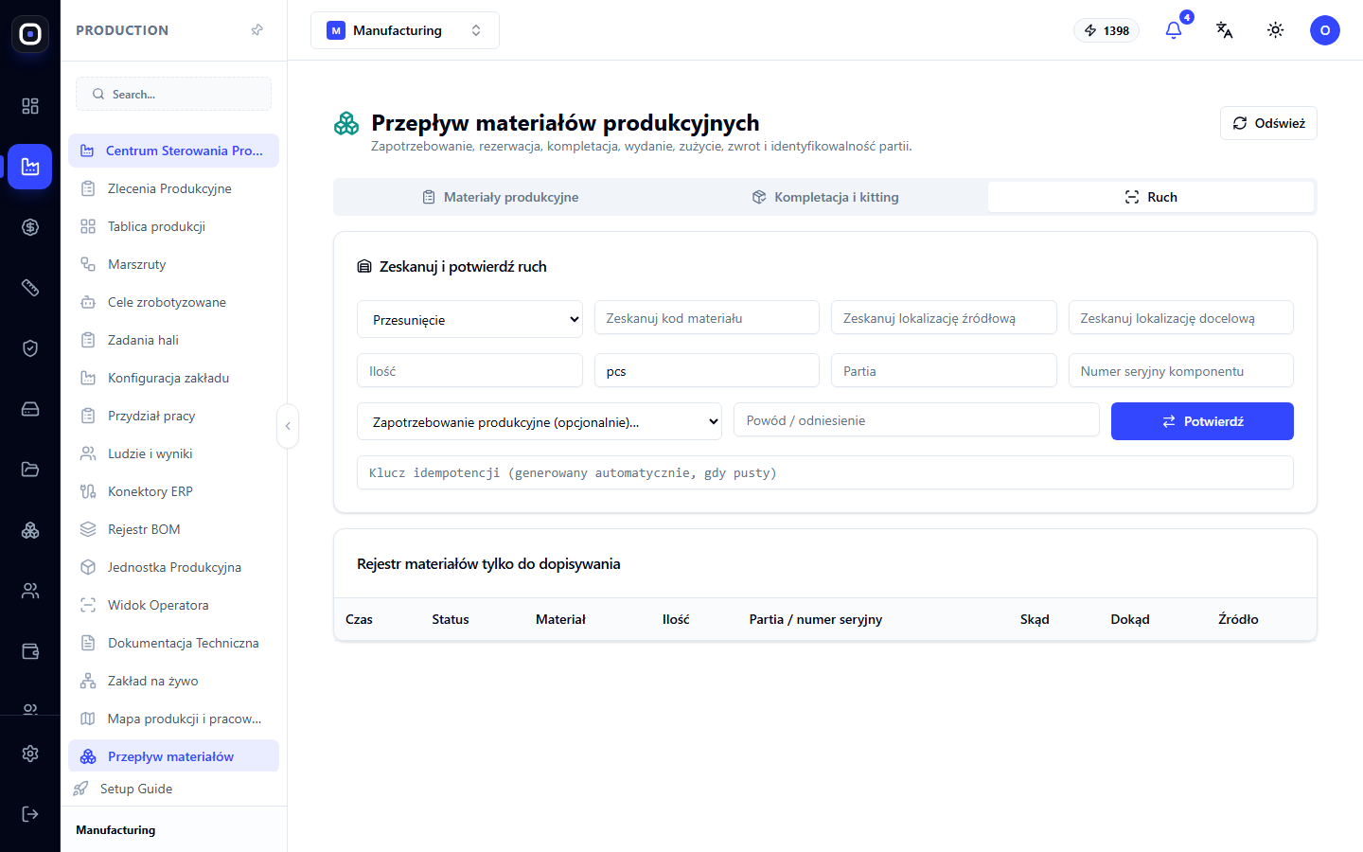Viewport: 1363px width, 852px height.
Task: Click the Zeskanuj kod materiału field
Action: 706,317
